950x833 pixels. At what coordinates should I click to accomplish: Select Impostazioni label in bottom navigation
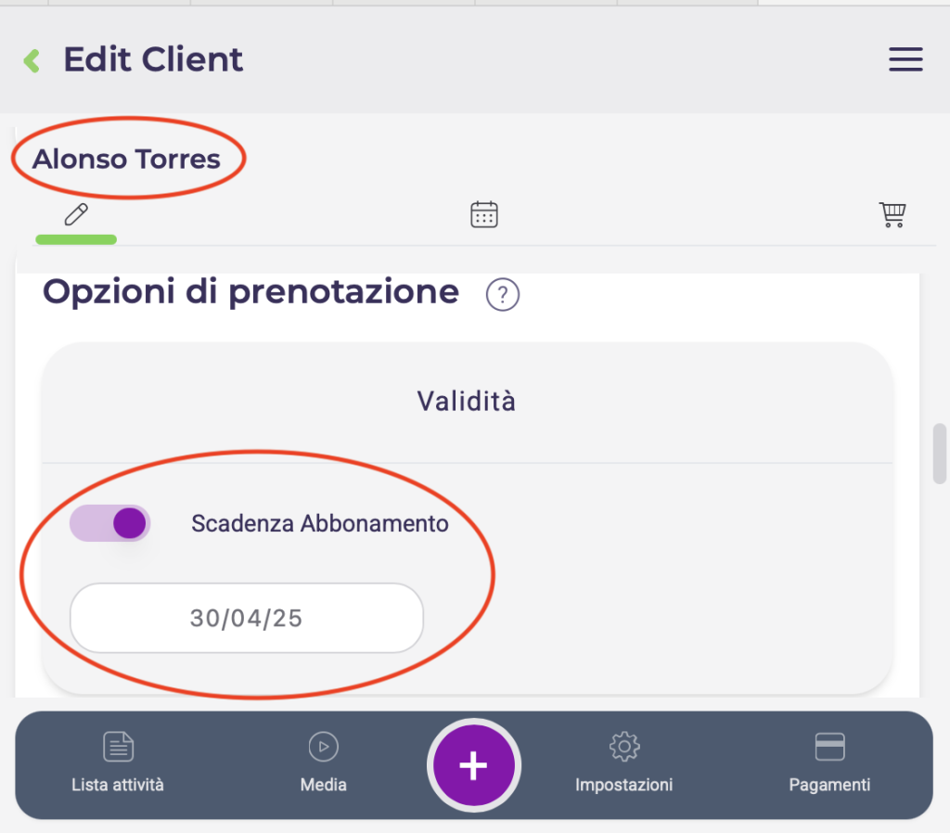point(623,785)
